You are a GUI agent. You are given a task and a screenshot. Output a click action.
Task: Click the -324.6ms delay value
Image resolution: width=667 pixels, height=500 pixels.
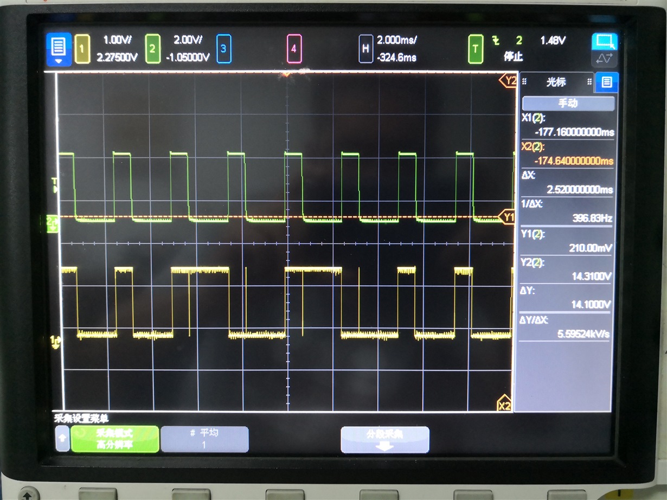397,57
